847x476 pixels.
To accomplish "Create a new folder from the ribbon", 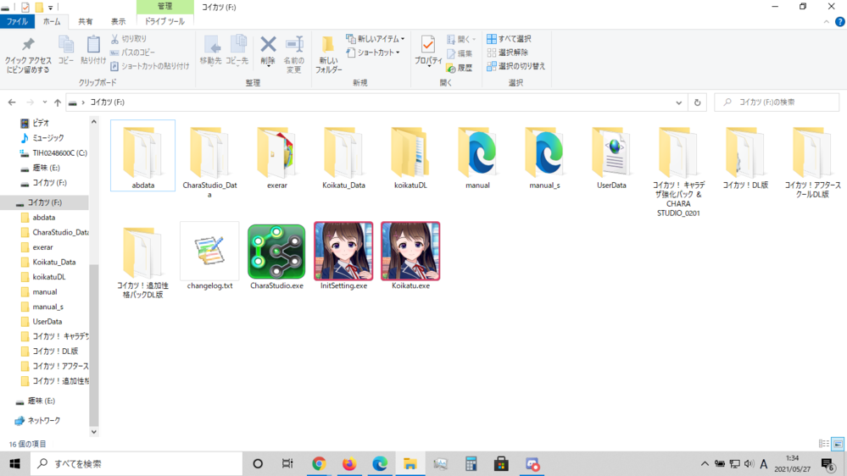I will (328, 54).
